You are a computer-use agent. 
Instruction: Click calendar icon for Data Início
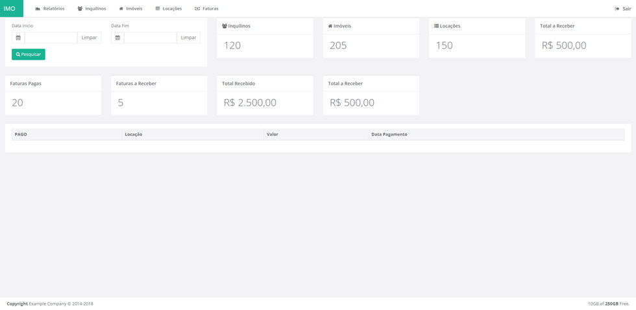(18, 38)
